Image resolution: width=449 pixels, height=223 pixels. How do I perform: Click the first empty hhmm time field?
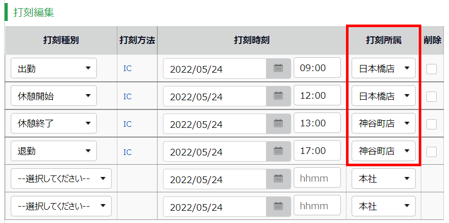click(x=317, y=178)
